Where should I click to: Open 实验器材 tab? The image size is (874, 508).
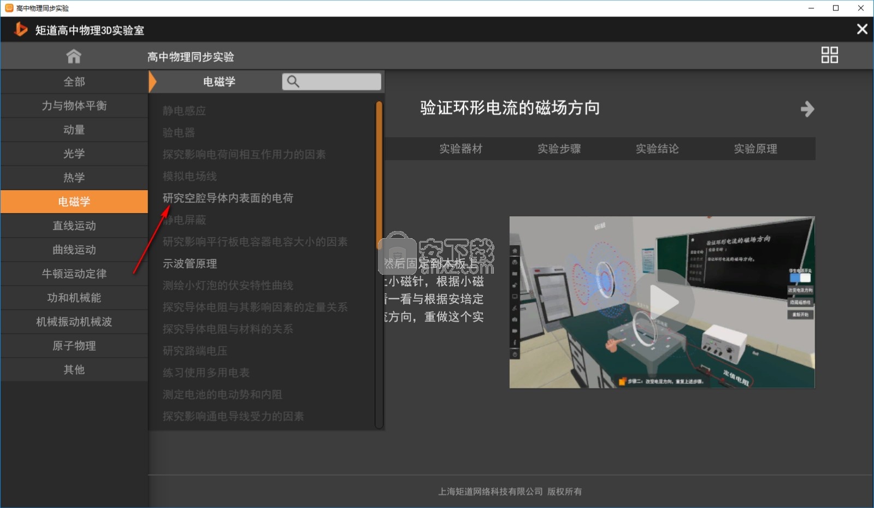(x=461, y=149)
